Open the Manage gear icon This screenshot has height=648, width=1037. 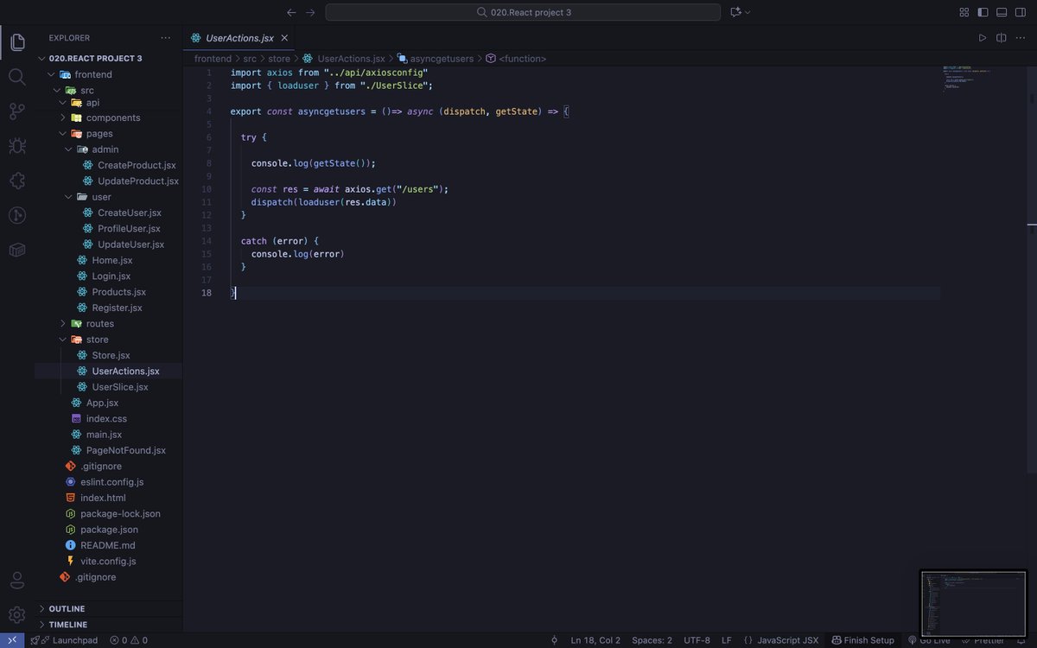tap(17, 613)
